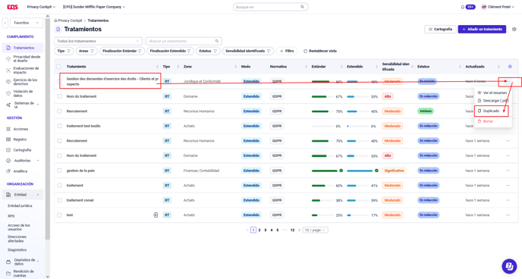
Task: Select the checkbox for traitement test keolis
Action: [x=59, y=126]
